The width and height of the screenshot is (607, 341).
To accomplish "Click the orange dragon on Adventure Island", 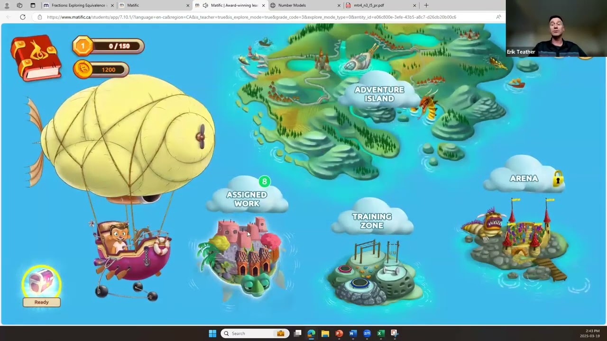I will [427, 107].
